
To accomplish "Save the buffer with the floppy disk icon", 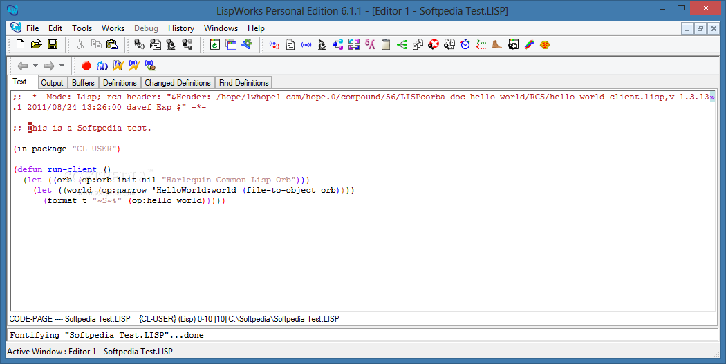I will [x=53, y=44].
